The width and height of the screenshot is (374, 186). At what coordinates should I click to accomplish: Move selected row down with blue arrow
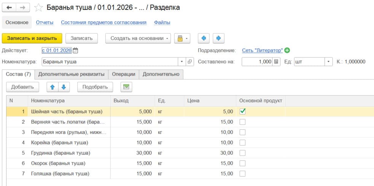point(63,87)
